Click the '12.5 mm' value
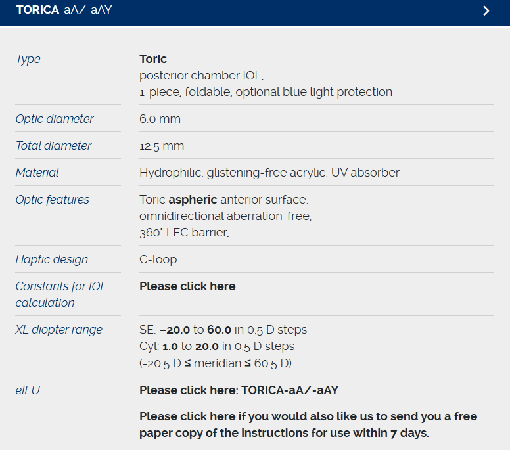This screenshot has width=510, height=450. click(162, 146)
